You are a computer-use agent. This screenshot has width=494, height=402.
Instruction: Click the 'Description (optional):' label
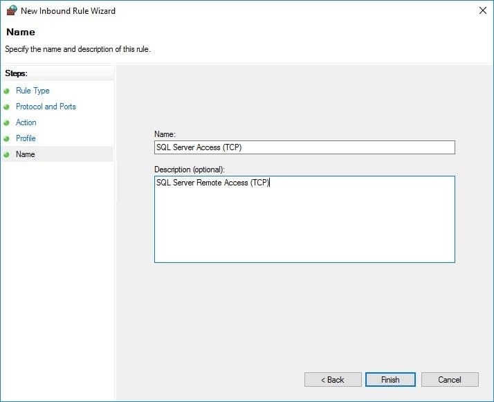click(190, 170)
